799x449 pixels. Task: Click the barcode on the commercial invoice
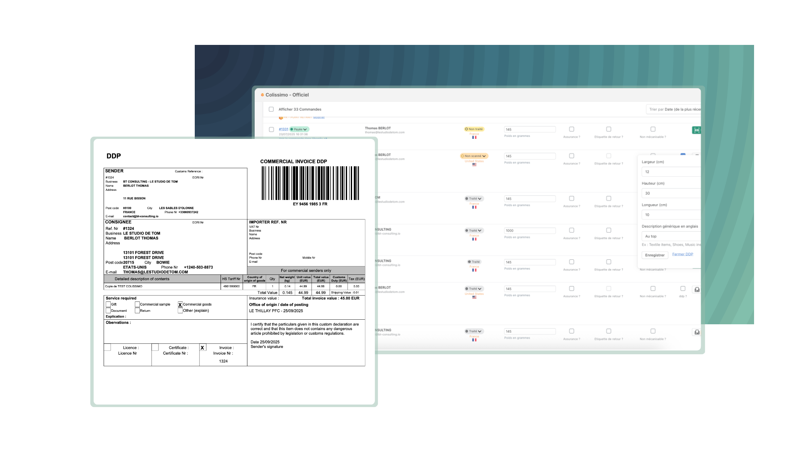coord(310,183)
